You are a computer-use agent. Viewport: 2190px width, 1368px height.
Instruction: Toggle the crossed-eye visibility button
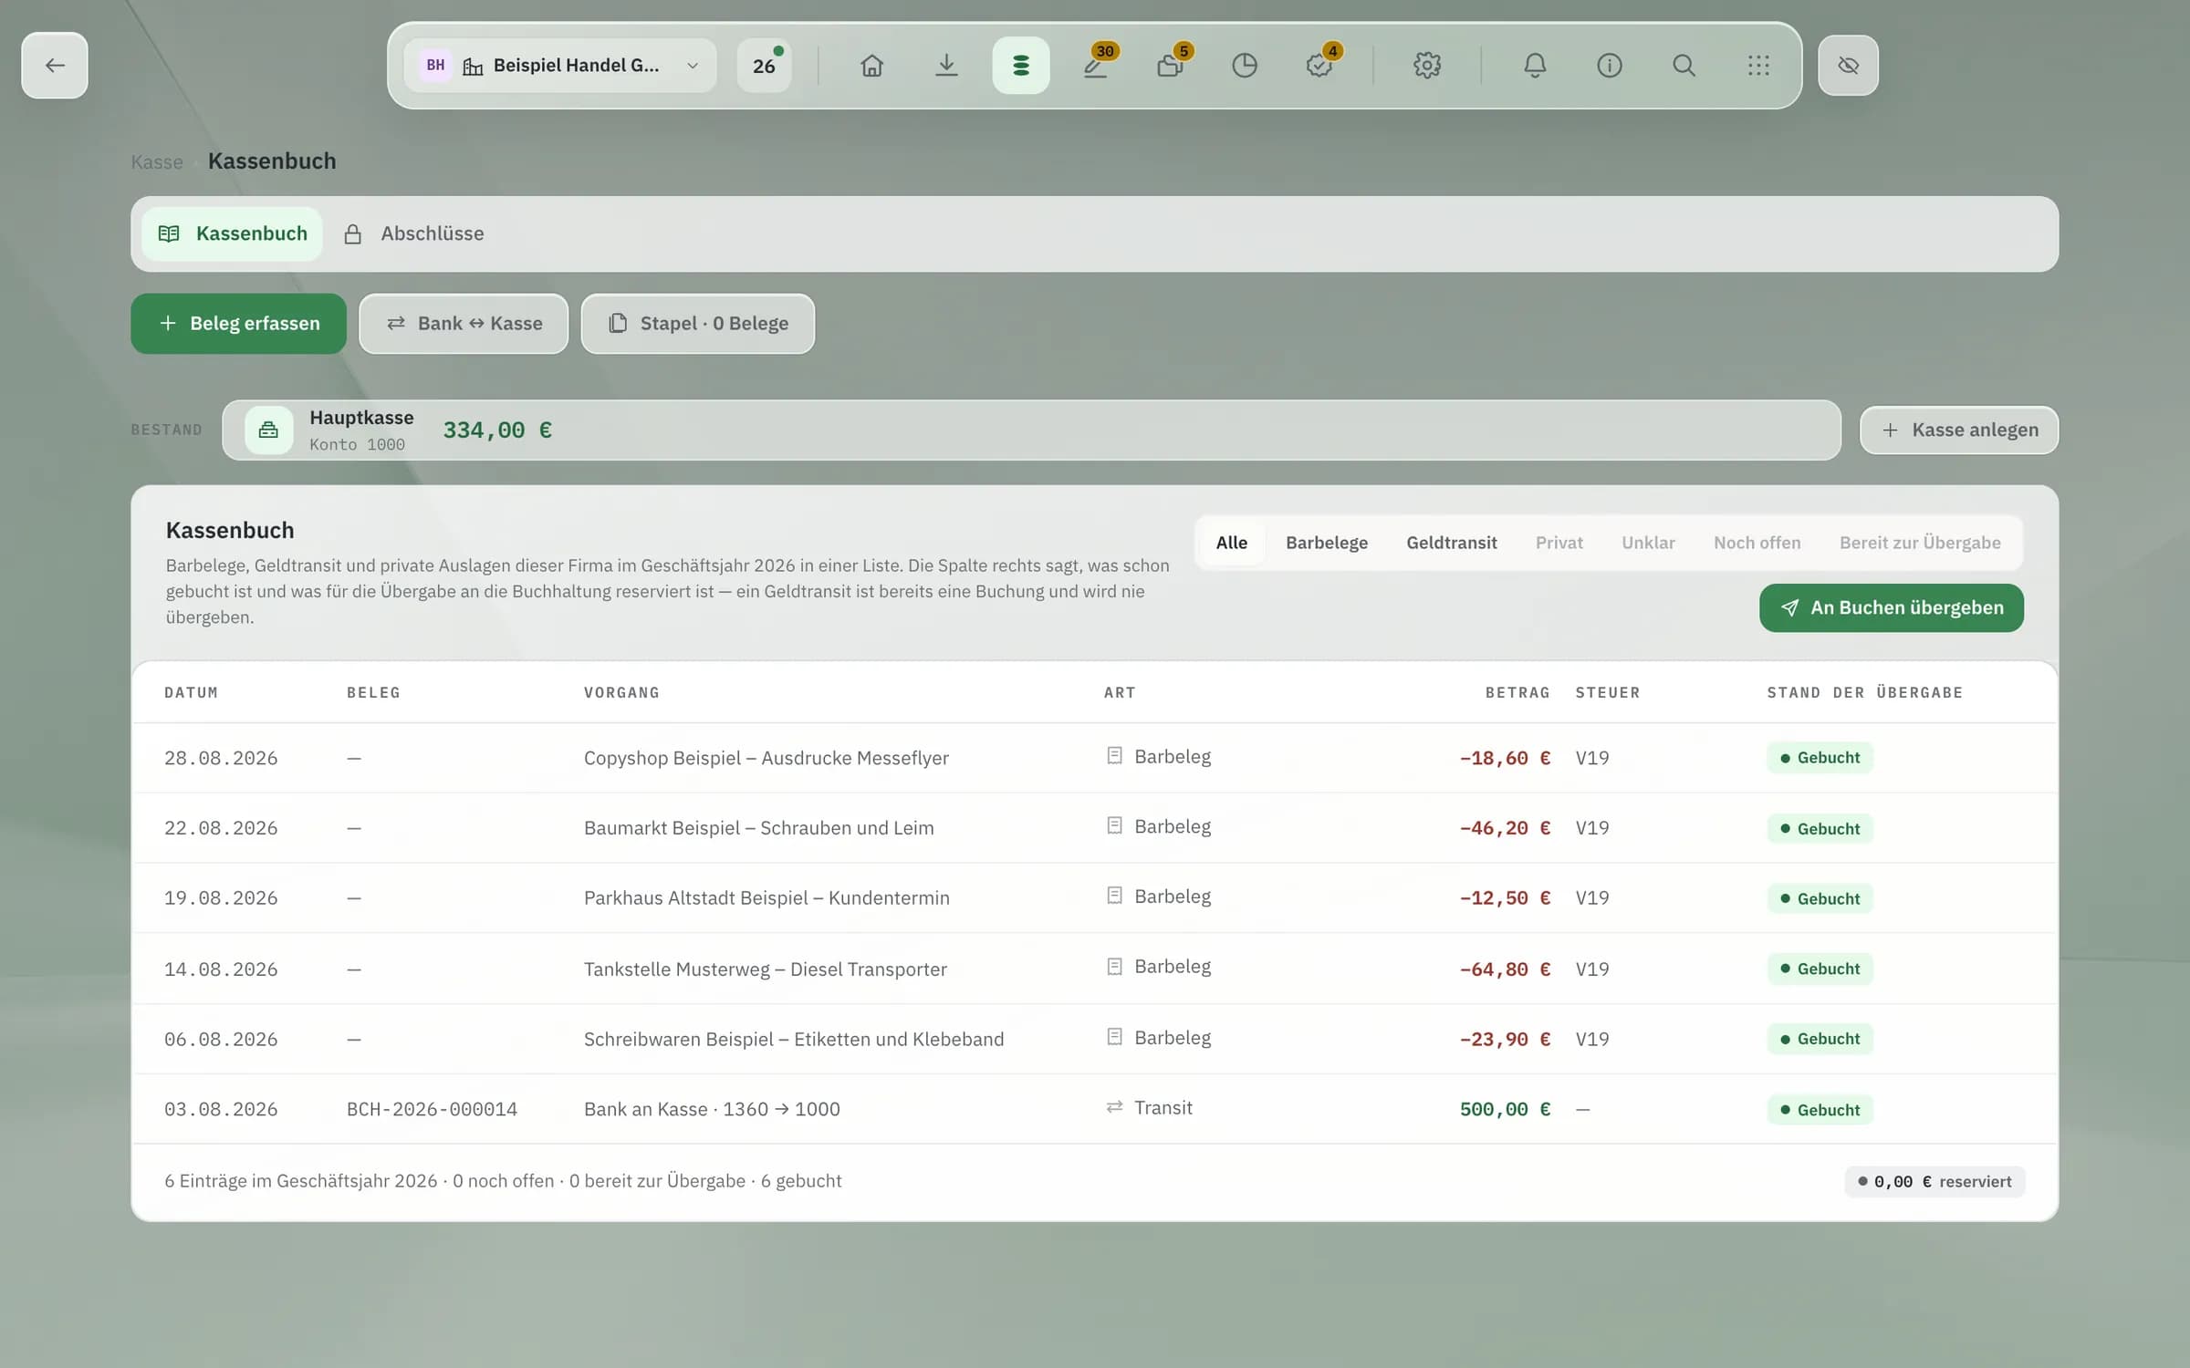tap(1848, 66)
